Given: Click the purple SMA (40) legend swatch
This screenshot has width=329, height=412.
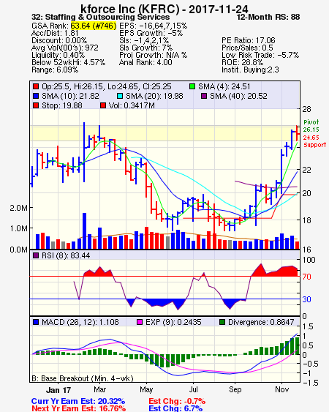Looking at the screenshot, I should 204,96.
